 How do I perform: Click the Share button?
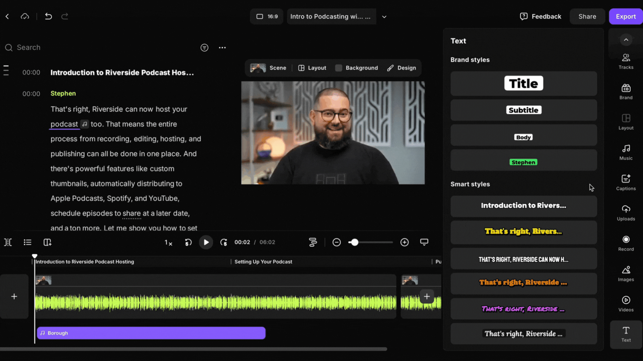pyautogui.click(x=587, y=16)
